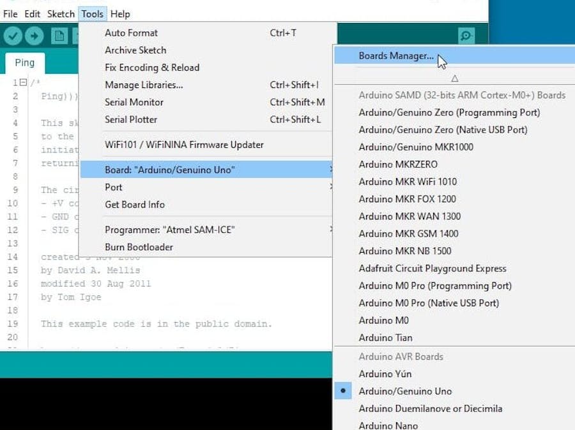
Task: Click "This example code is in the public domain."
Action: pos(157,324)
